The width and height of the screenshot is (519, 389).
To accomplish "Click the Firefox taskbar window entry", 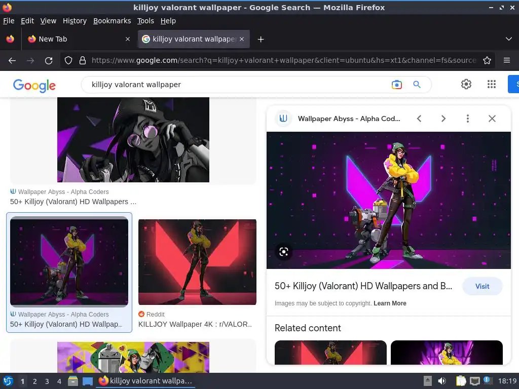I will pos(145,381).
